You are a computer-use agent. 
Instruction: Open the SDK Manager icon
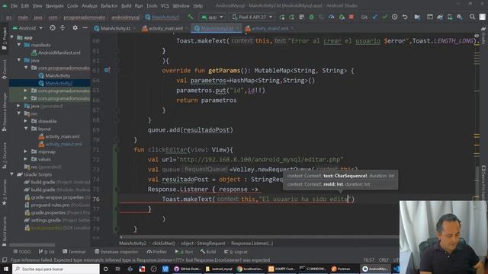[460, 17]
